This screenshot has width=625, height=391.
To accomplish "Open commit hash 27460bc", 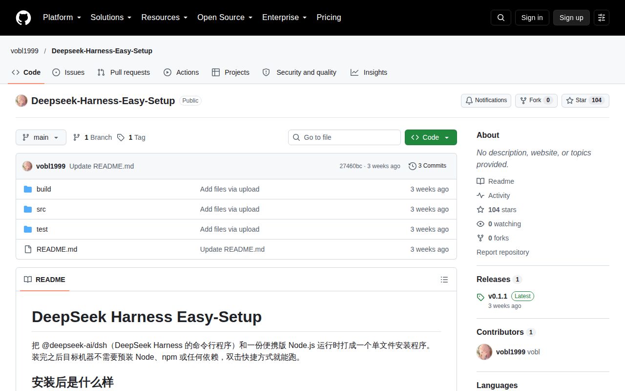I will click(x=351, y=166).
